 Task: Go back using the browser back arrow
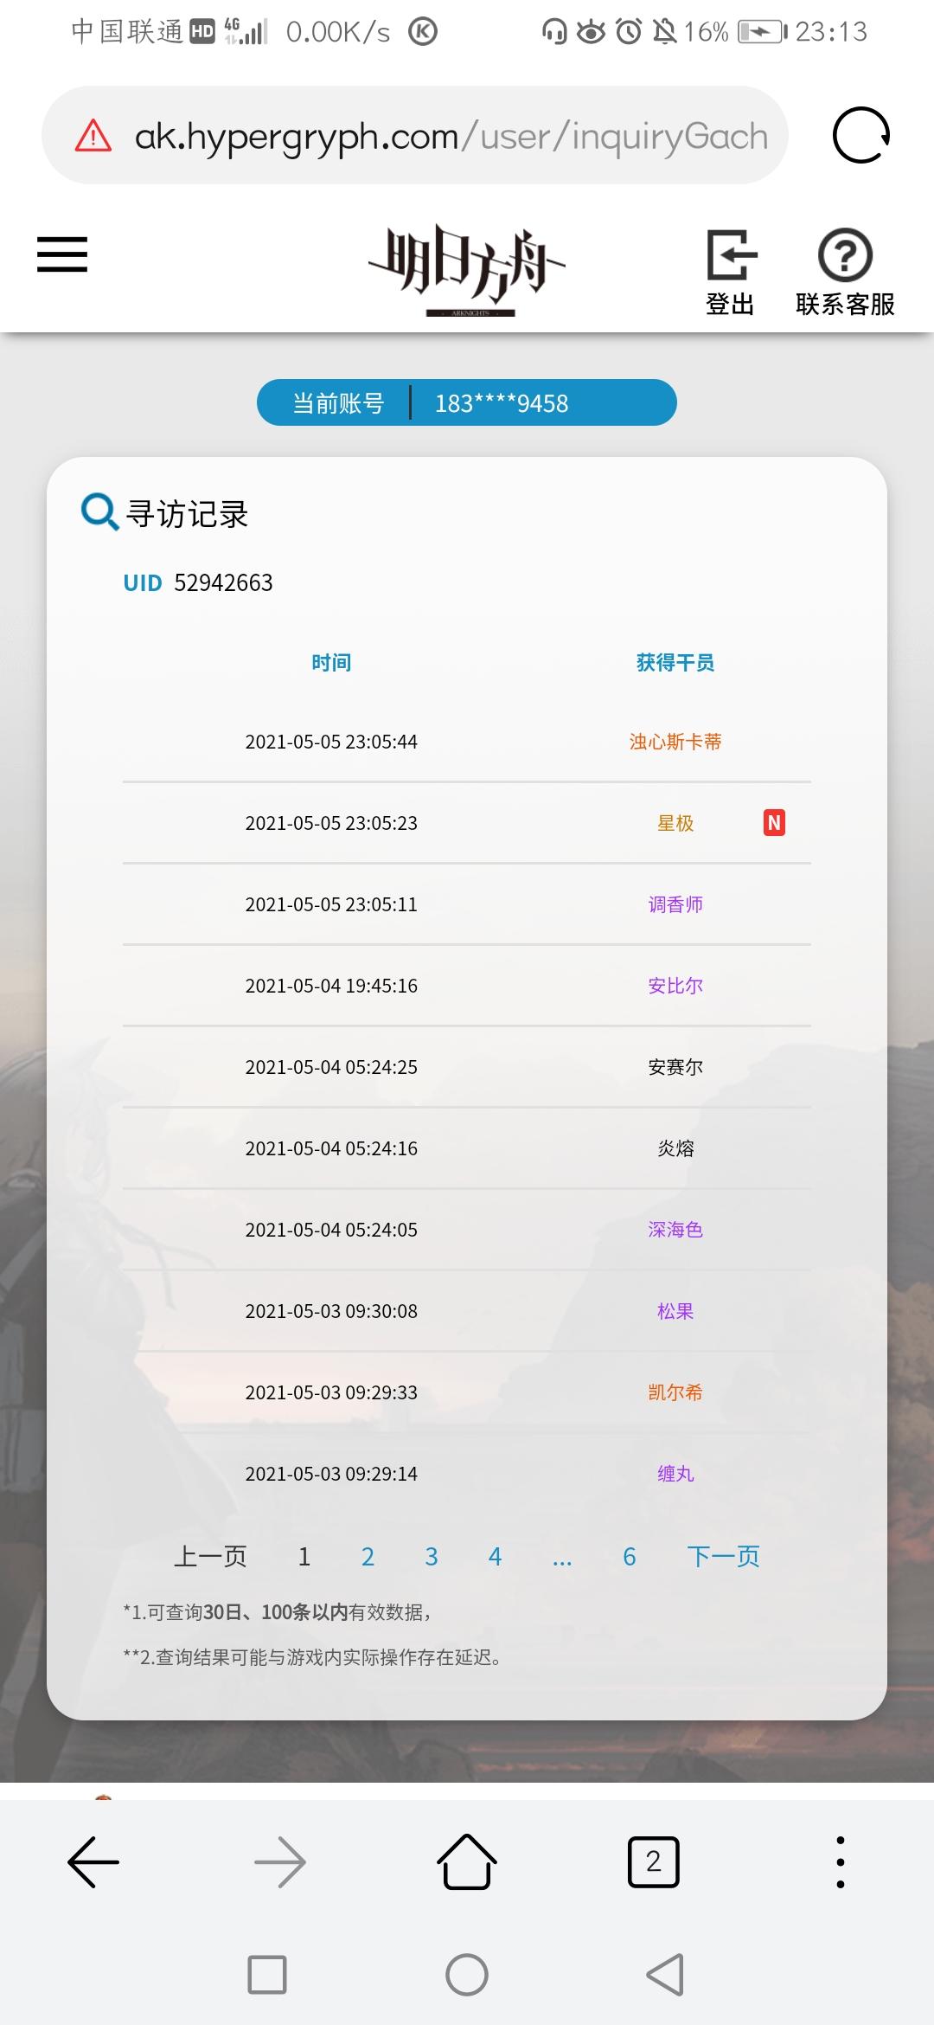(x=93, y=1861)
